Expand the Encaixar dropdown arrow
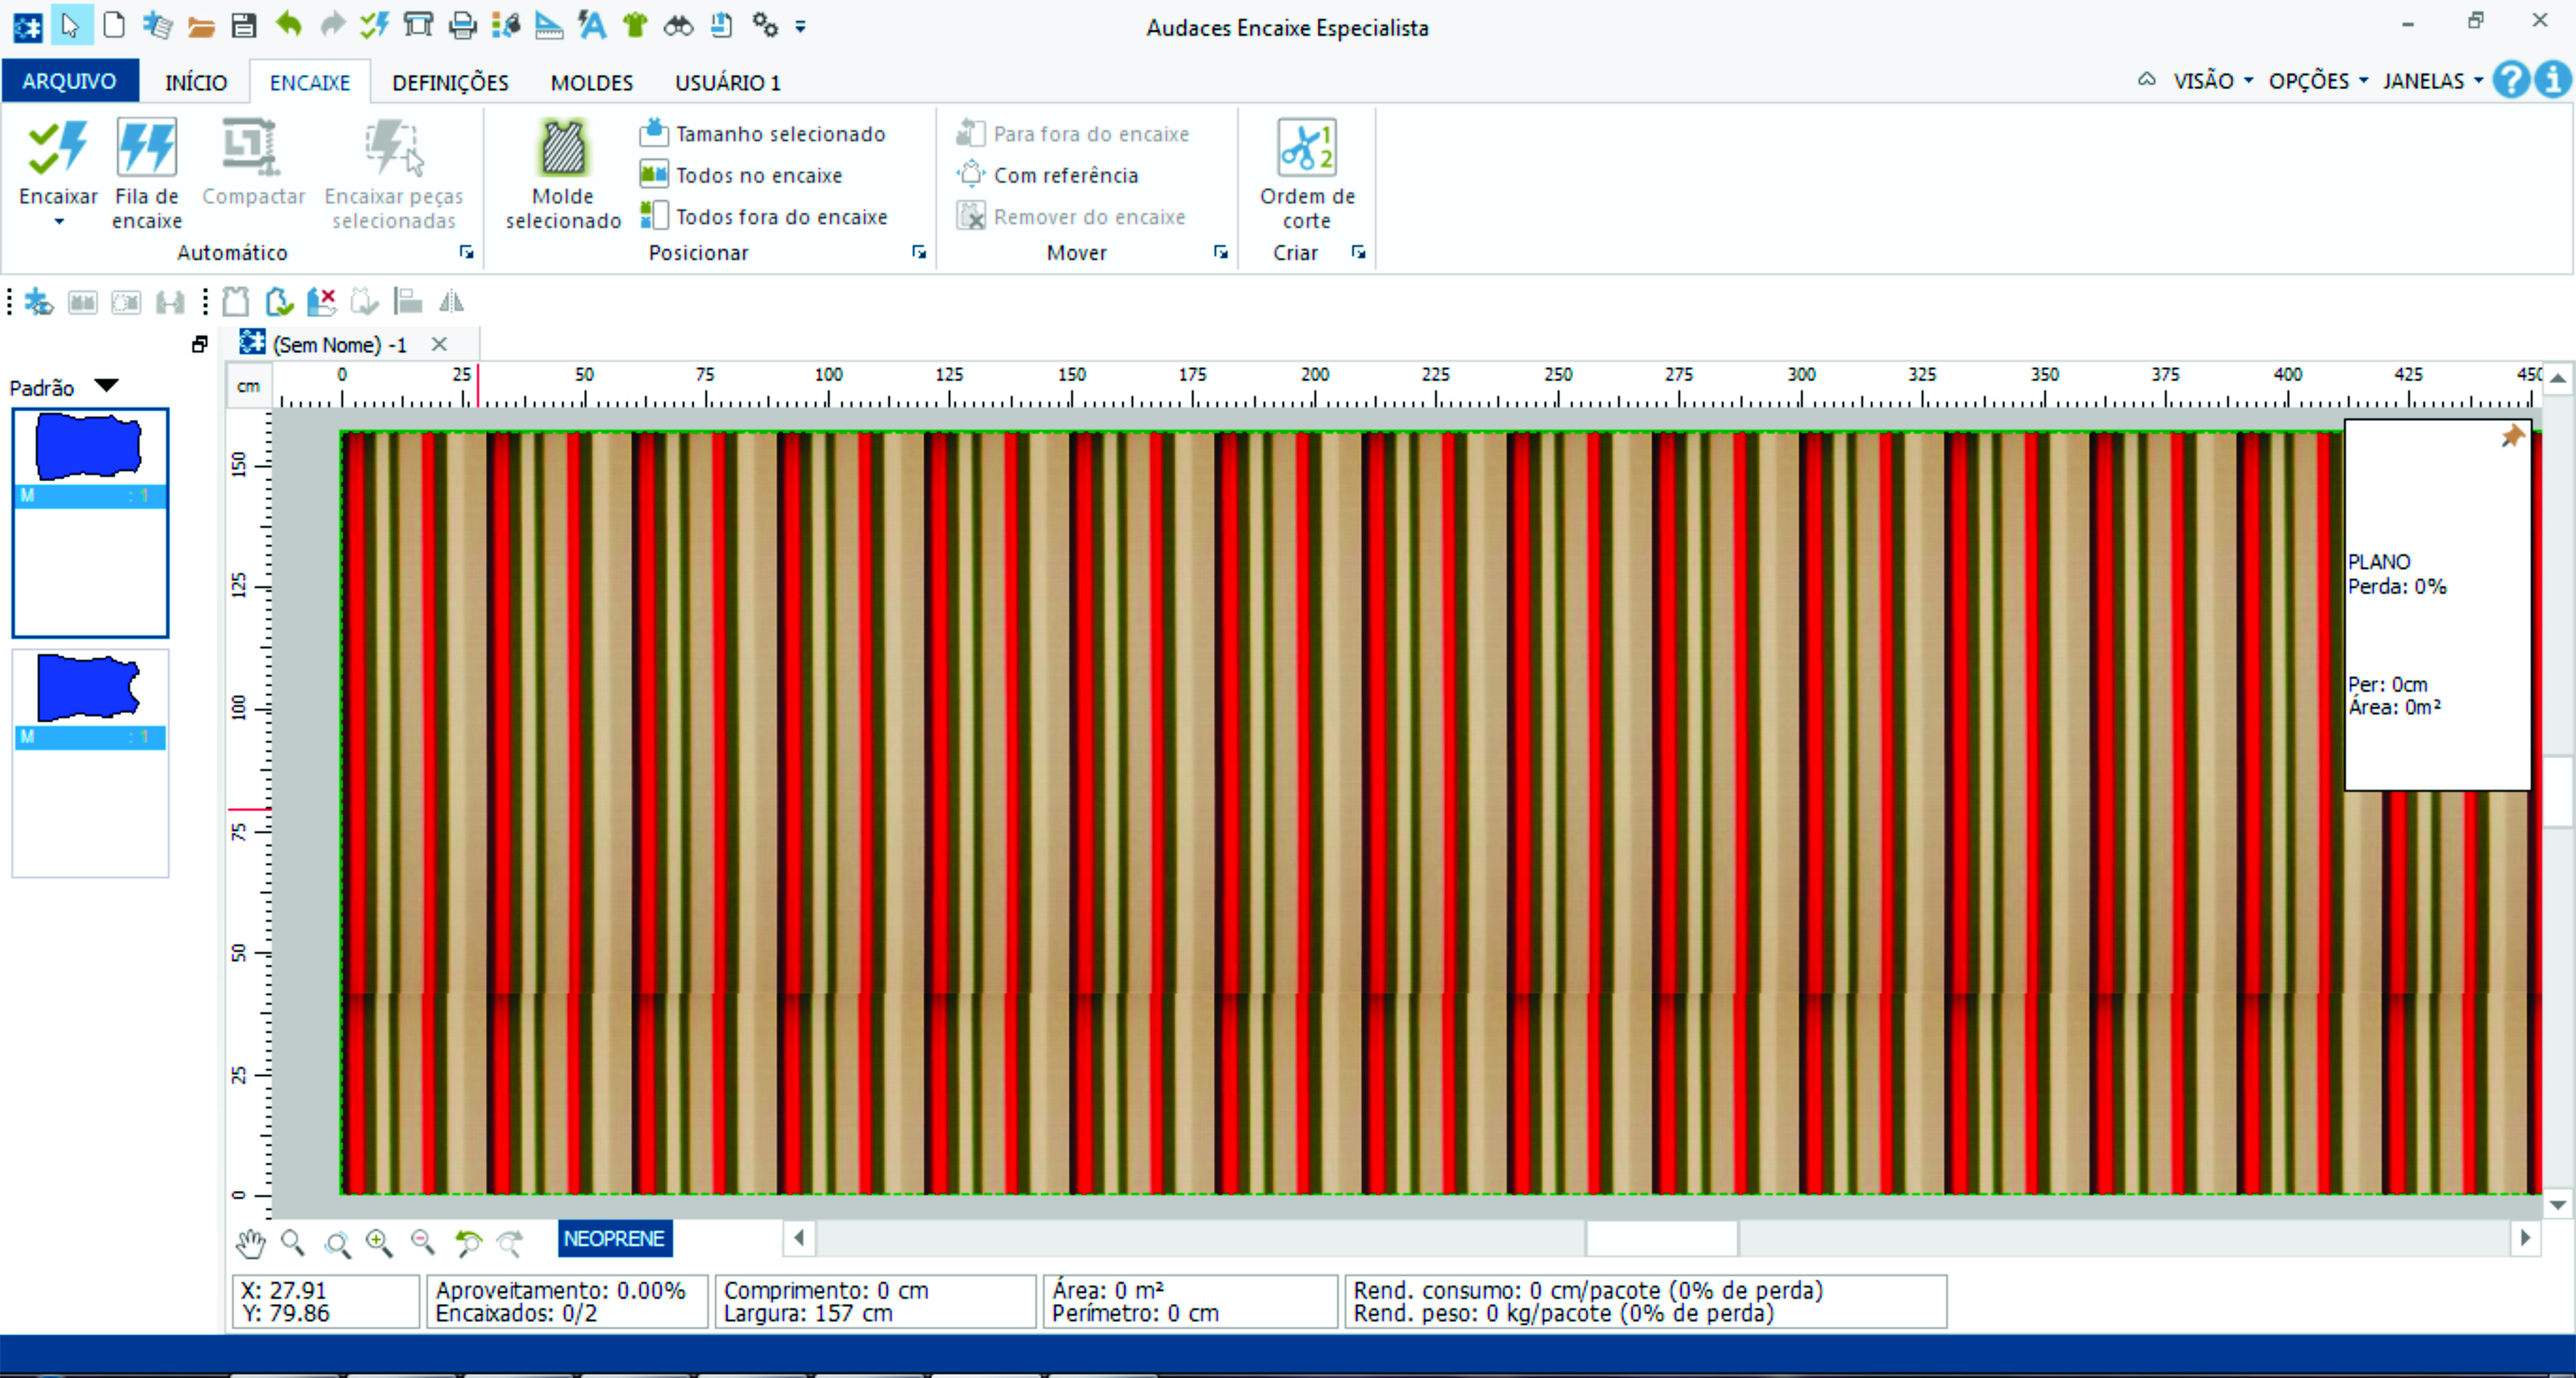The height and width of the screenshot is (1378, 2576). (59, 222)
